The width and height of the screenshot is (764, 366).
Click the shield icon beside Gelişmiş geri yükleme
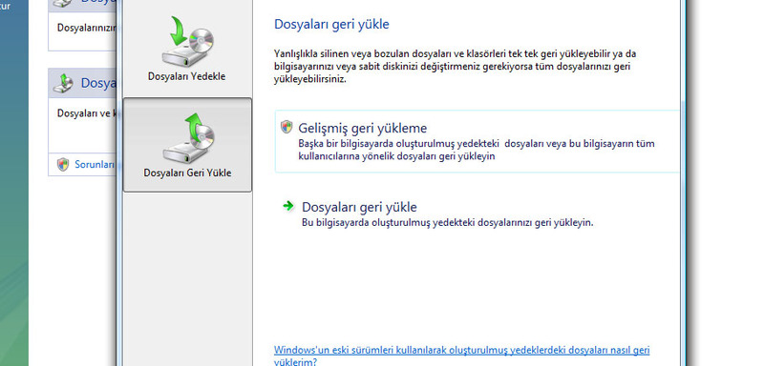click(287, 128)
